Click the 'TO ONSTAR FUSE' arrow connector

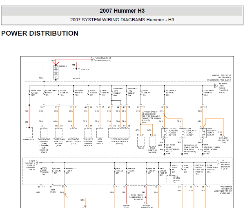pos(93,59)
